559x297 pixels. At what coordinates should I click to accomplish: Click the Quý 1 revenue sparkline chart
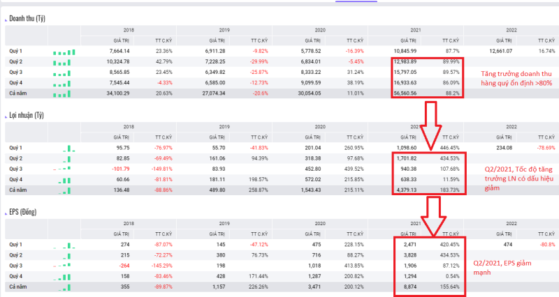coord(64,52)
